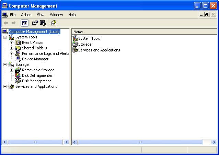
Task: Toggle the Show/Hide Console Tree icon
Action: click(25, 23)
